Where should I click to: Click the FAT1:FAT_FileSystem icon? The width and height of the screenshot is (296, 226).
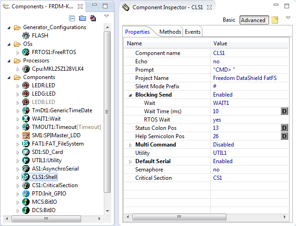point(26,144)
